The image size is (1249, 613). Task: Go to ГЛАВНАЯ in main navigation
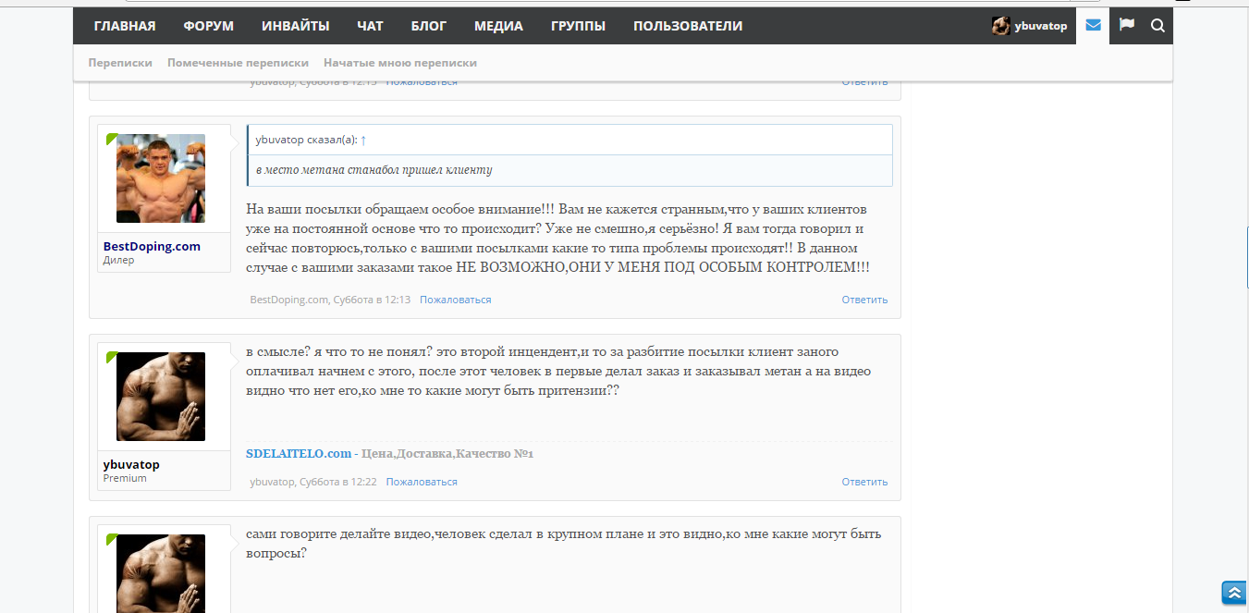tap(125, 26)
